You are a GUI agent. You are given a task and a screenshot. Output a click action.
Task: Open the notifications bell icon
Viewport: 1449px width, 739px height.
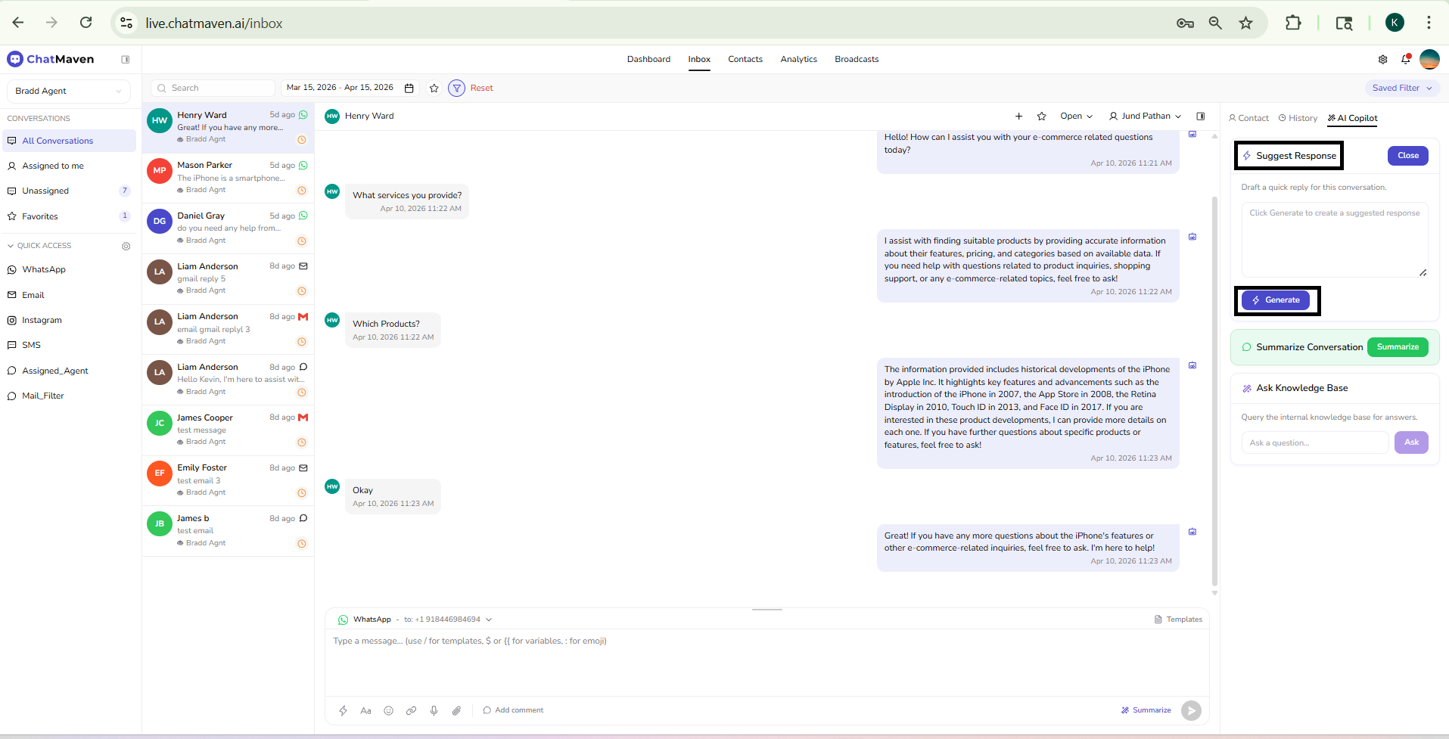1405,59
